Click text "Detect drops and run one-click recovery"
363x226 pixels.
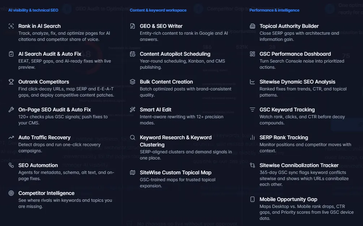(x=60, y=144)
